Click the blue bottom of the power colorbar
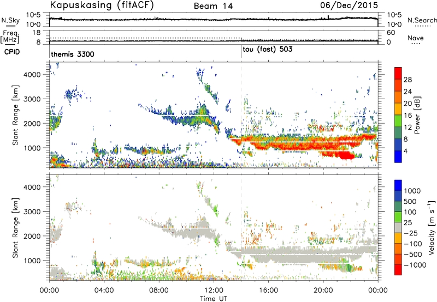The height and width of the screenshot is (302, 437). [398, 157]
